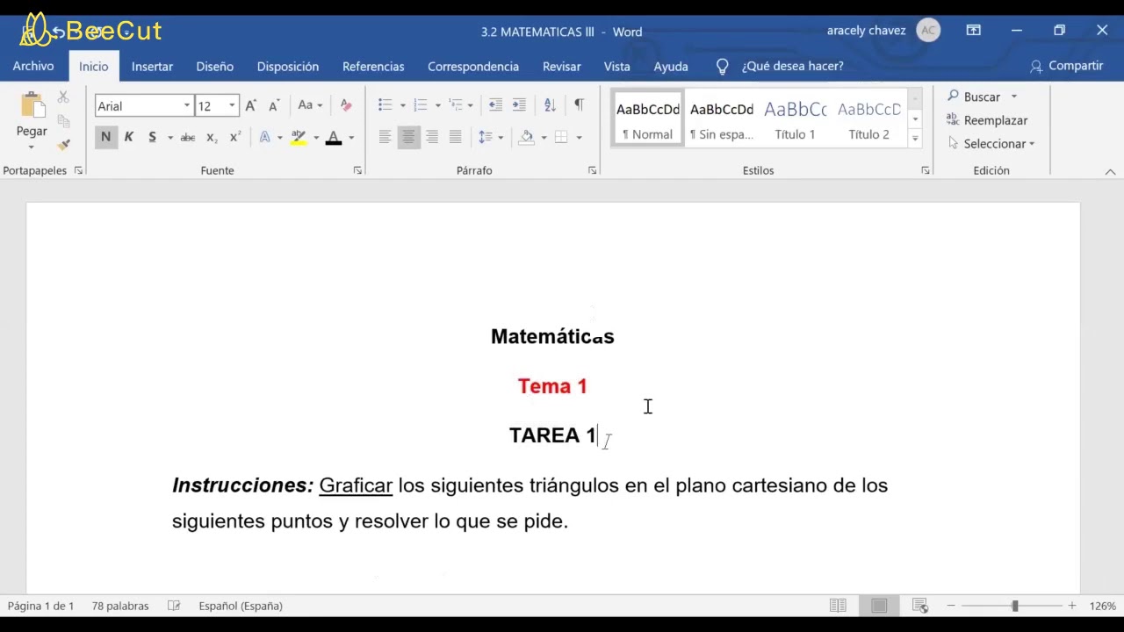Image resolution: width=1124 pixels, height=632 pixels.
Task: Increase paragraph indent
Action: [519, 105]
